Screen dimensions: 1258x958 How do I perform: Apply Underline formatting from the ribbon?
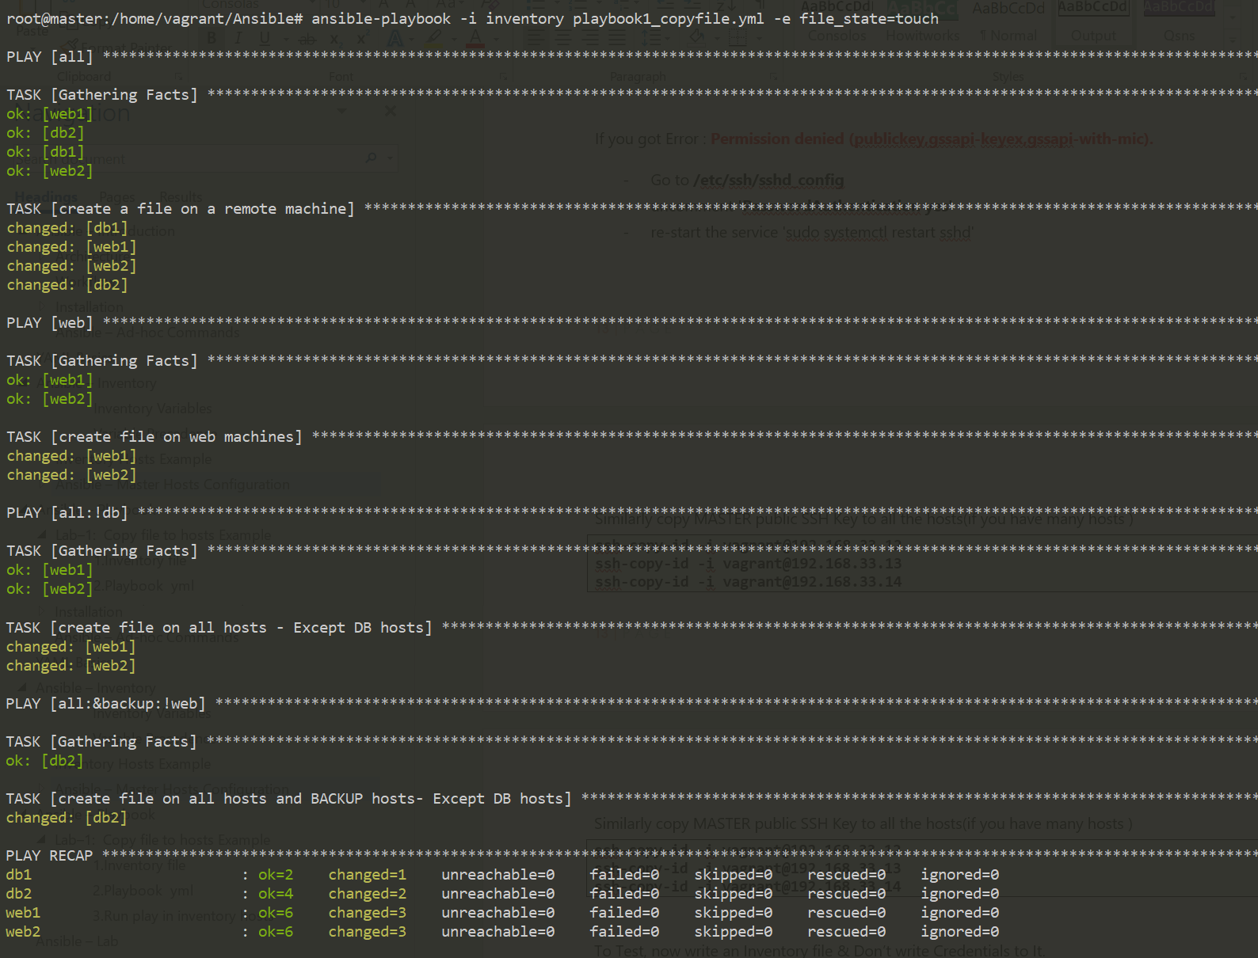pyautogui.click(x=264, y=39)
